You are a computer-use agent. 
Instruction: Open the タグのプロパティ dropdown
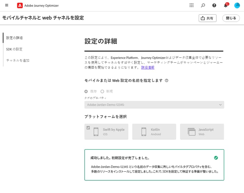pos(154,105)
